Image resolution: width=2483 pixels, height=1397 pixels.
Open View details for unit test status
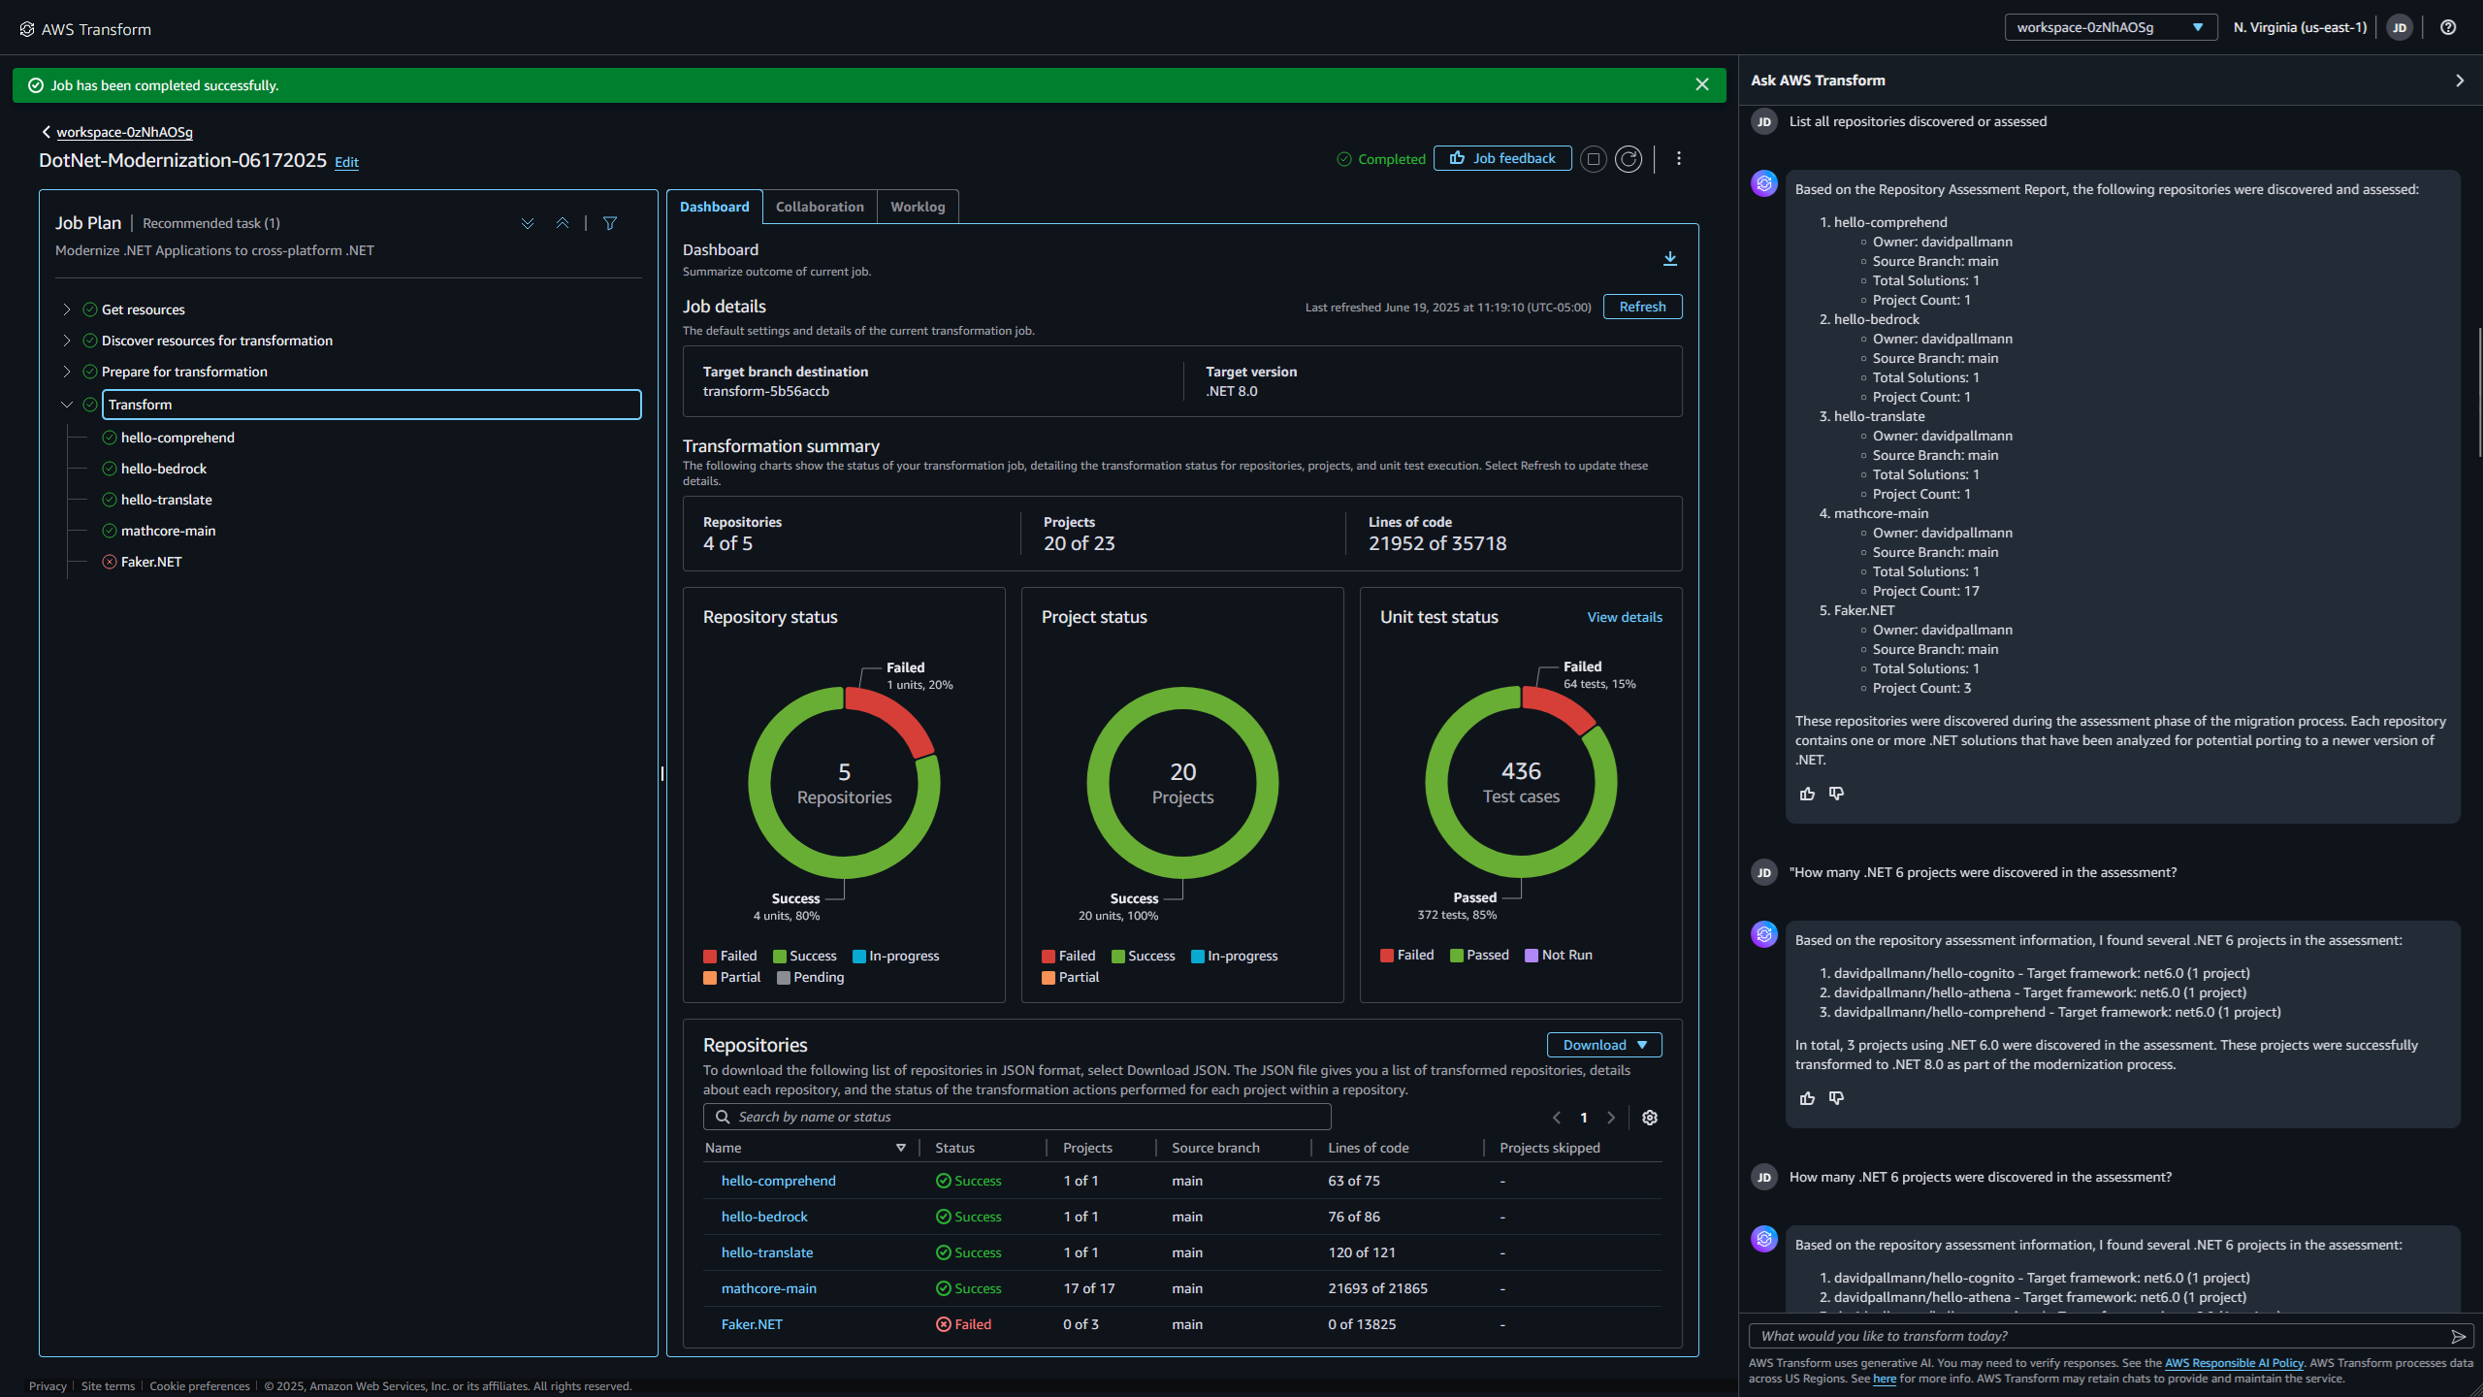(1624, 616)
